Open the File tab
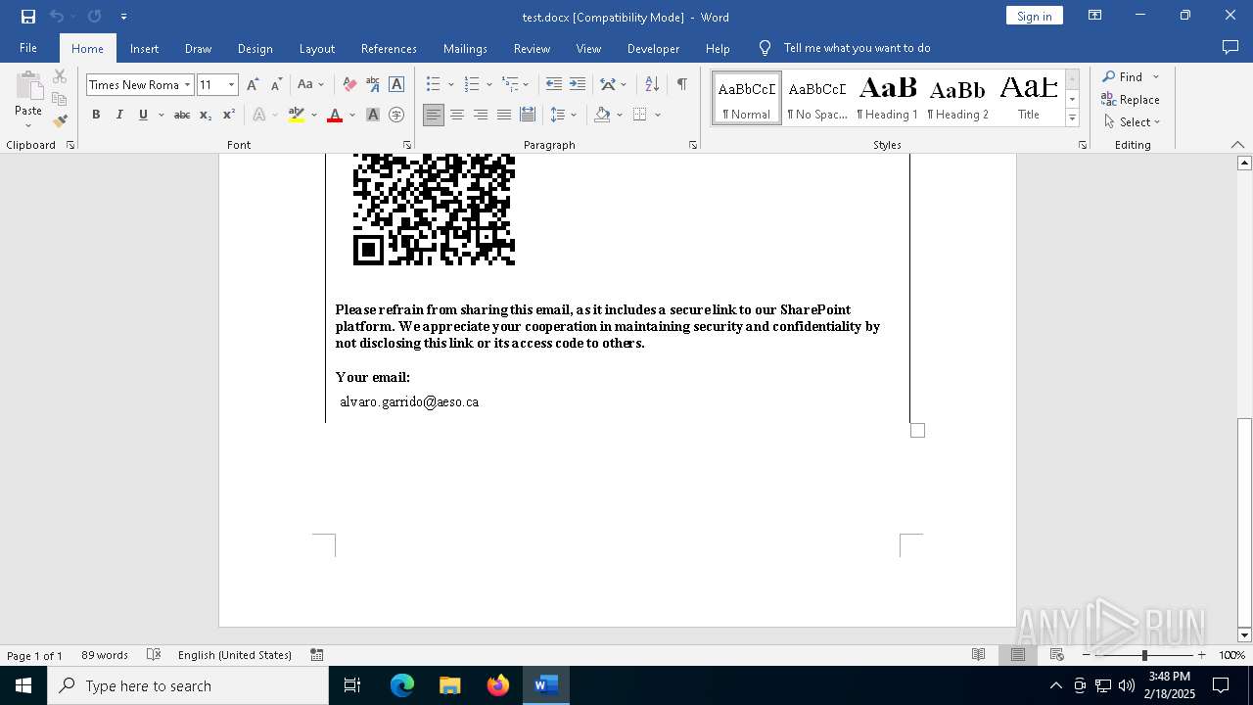Screen dimensions: 1253x705 tap(28, 48)
